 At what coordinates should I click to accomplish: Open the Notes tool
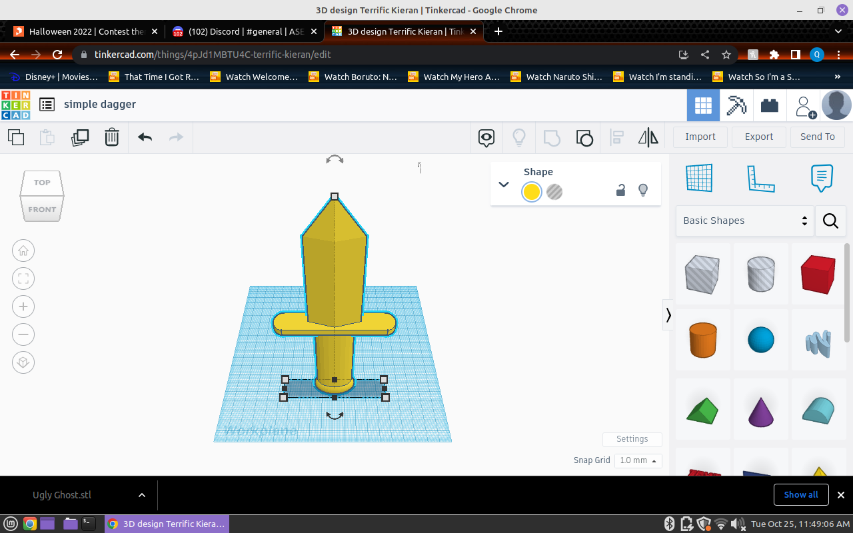click(x=822, y=178)
